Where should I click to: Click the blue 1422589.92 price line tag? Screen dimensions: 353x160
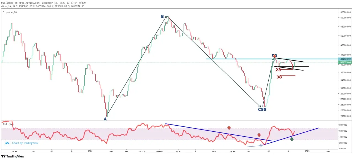346,59
